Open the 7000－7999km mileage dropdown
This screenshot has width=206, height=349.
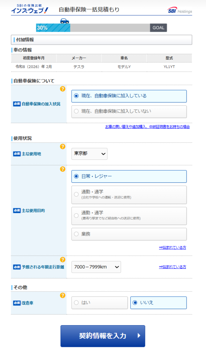tap(96, 267)
